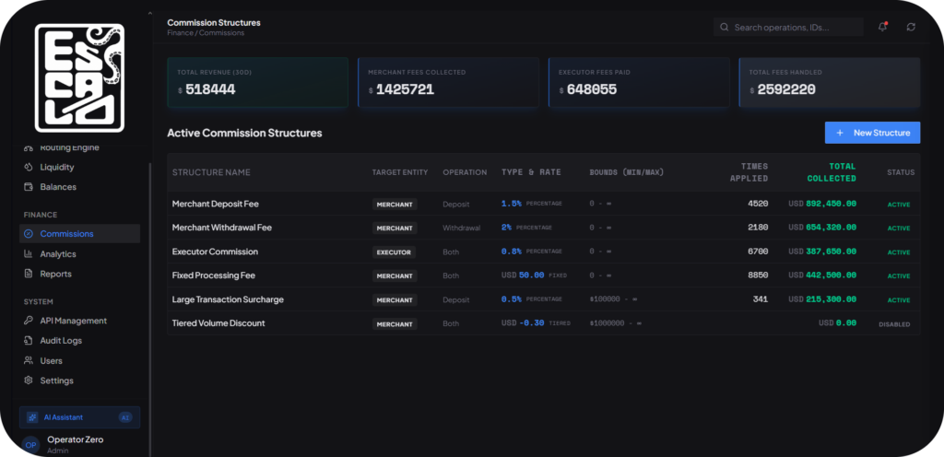
Task: Click the refresh icon in header
Action: 911,27
